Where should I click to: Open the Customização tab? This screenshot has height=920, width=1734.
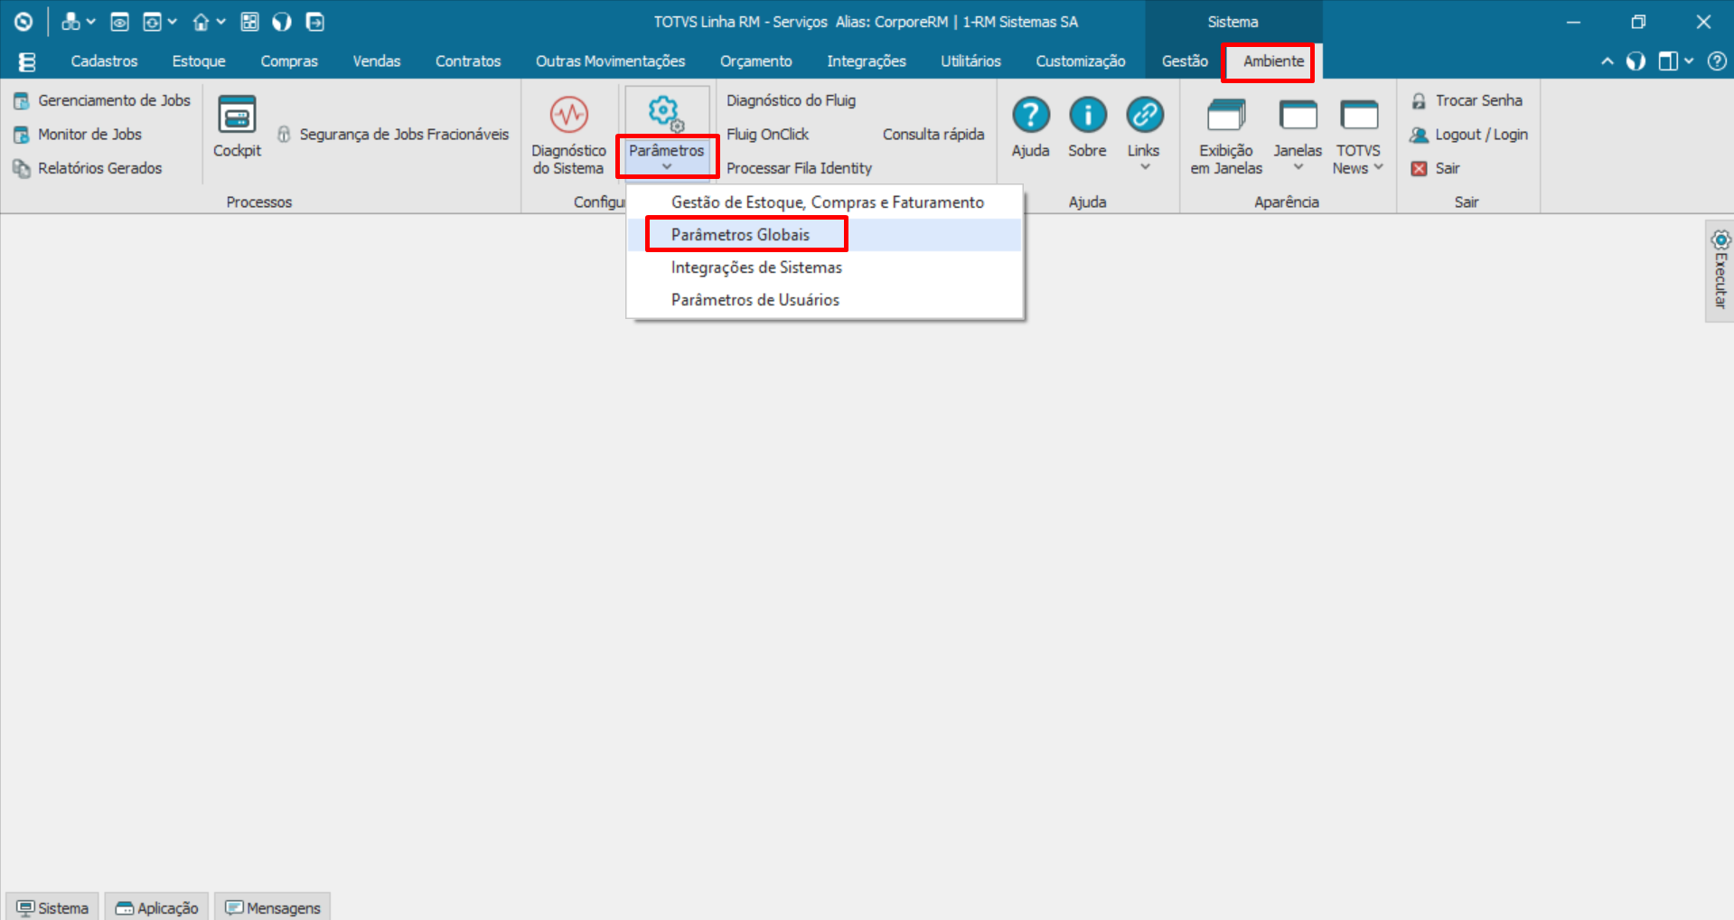[x=1081, y=61]
